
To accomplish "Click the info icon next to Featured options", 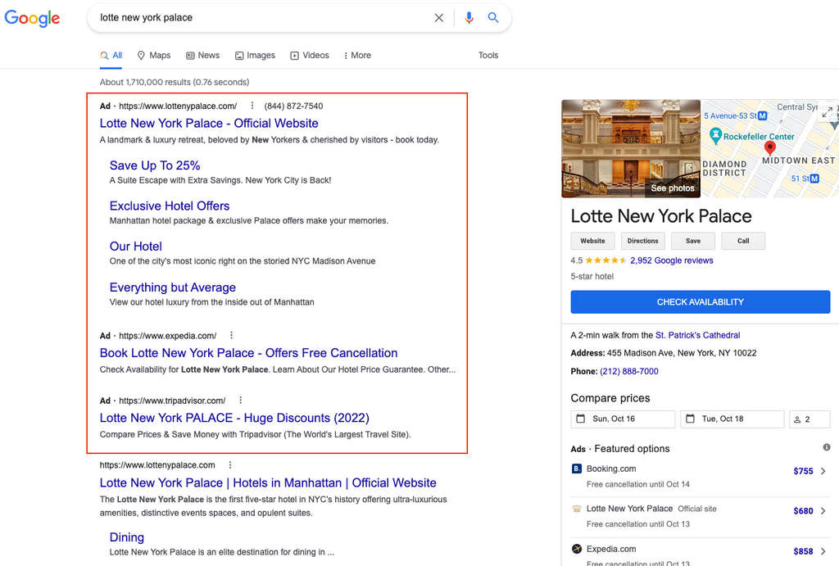I will pos(826,447).
